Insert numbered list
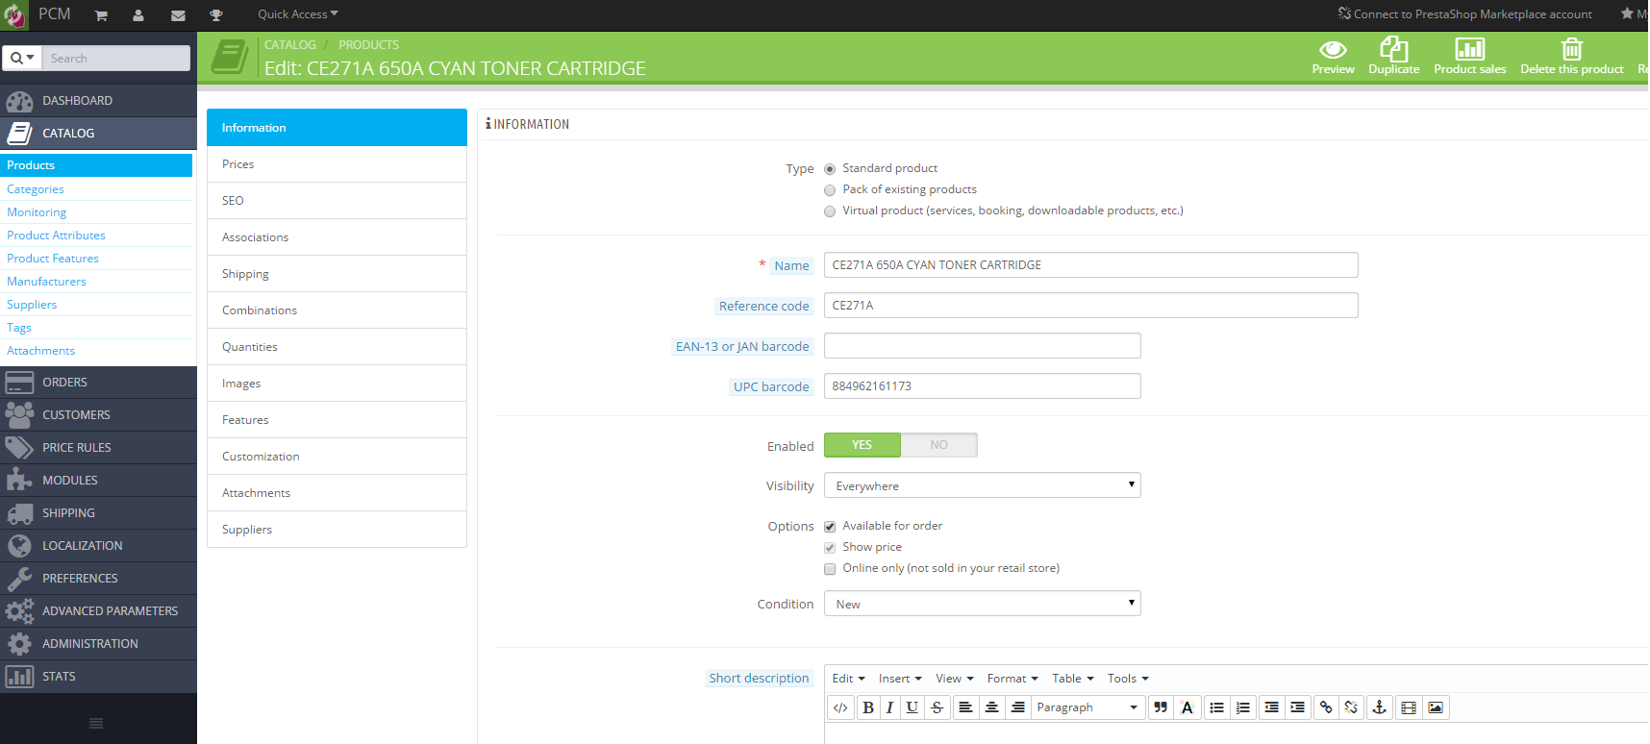1650x744 pixels. coord(1243,707)
